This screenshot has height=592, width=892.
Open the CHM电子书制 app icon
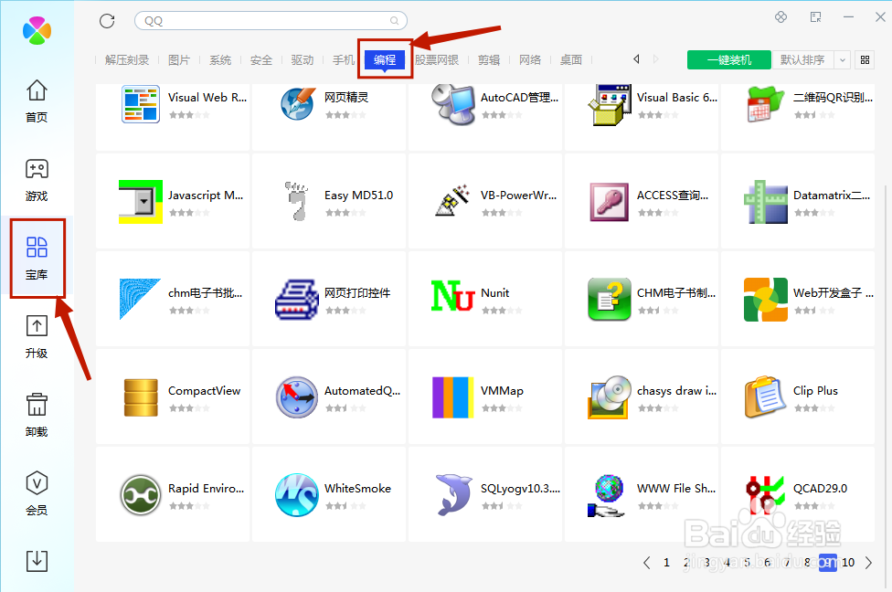(610, 300)
